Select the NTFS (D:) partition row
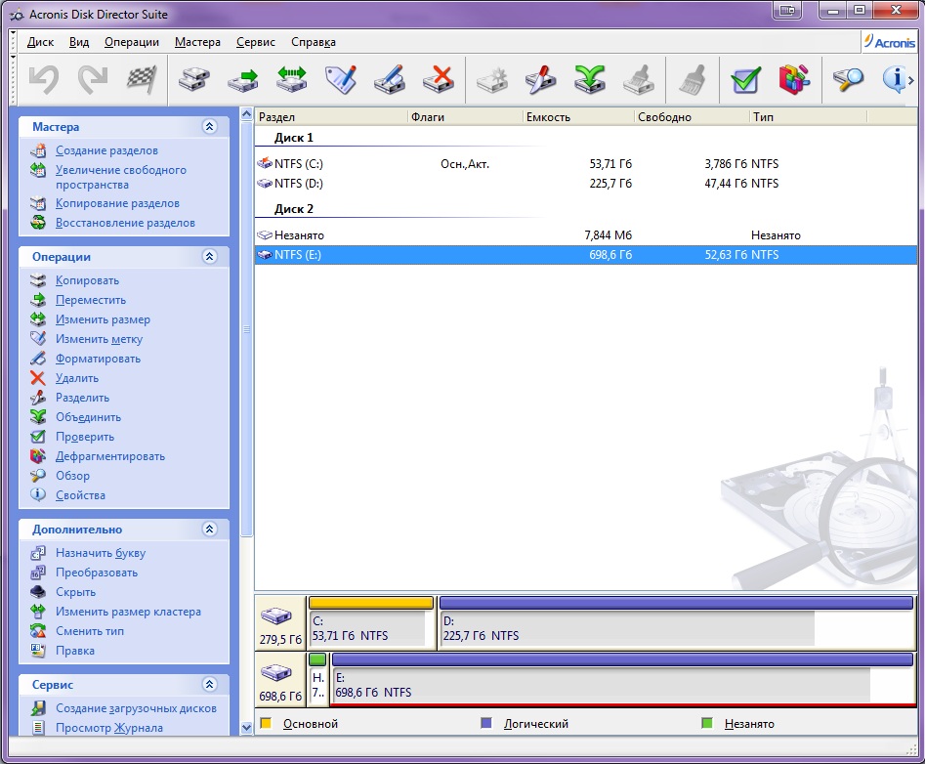Image resolution: width=925 pixels, height=764 pixels. coord(586,183)
